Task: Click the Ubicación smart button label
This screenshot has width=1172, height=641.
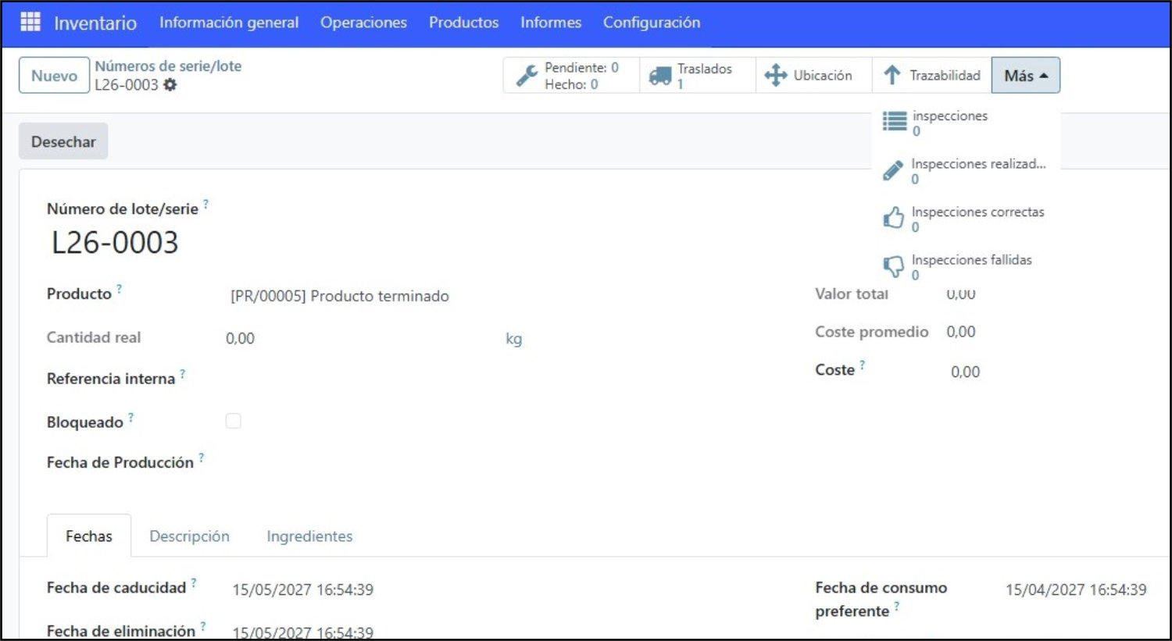Action: pos(823,76)
